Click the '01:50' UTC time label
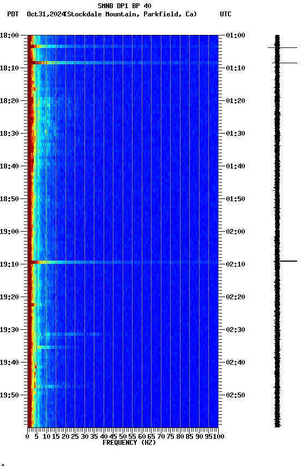Viewport: 301px width, 471px height. click(x=236, y=199)
